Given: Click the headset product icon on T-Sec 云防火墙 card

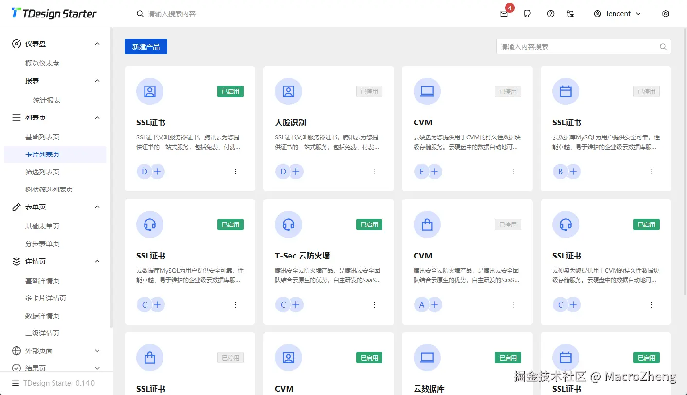Looking at the screenshot, I should 289,224.
